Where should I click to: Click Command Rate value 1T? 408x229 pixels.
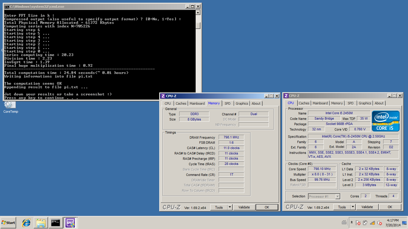(x=231, y=175)
